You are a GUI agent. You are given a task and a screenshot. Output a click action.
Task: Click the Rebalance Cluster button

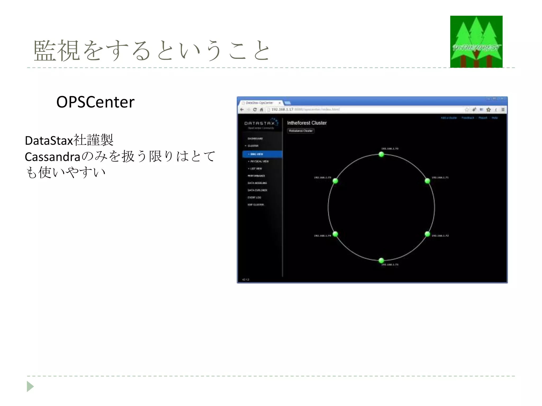301,131
